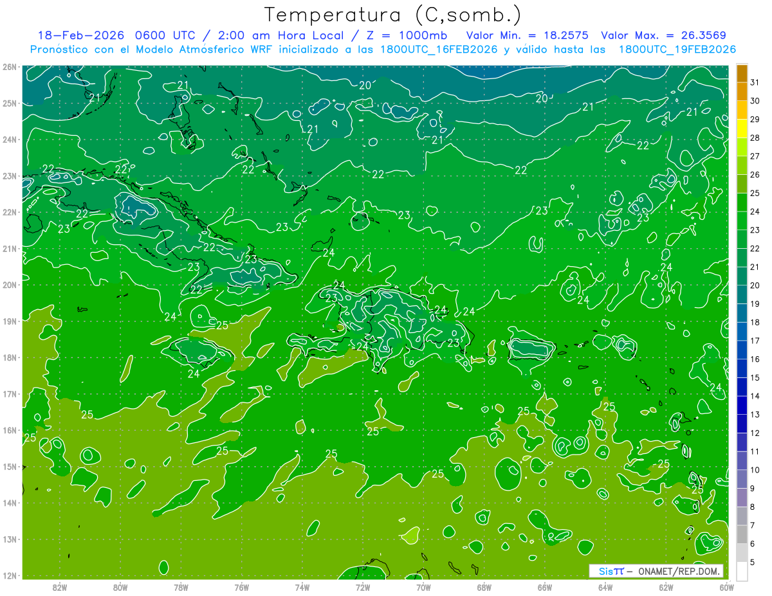Viewport: 772px width, 596px height.
Task: Click the 82W longitude axis label
Action: point(59,587)
